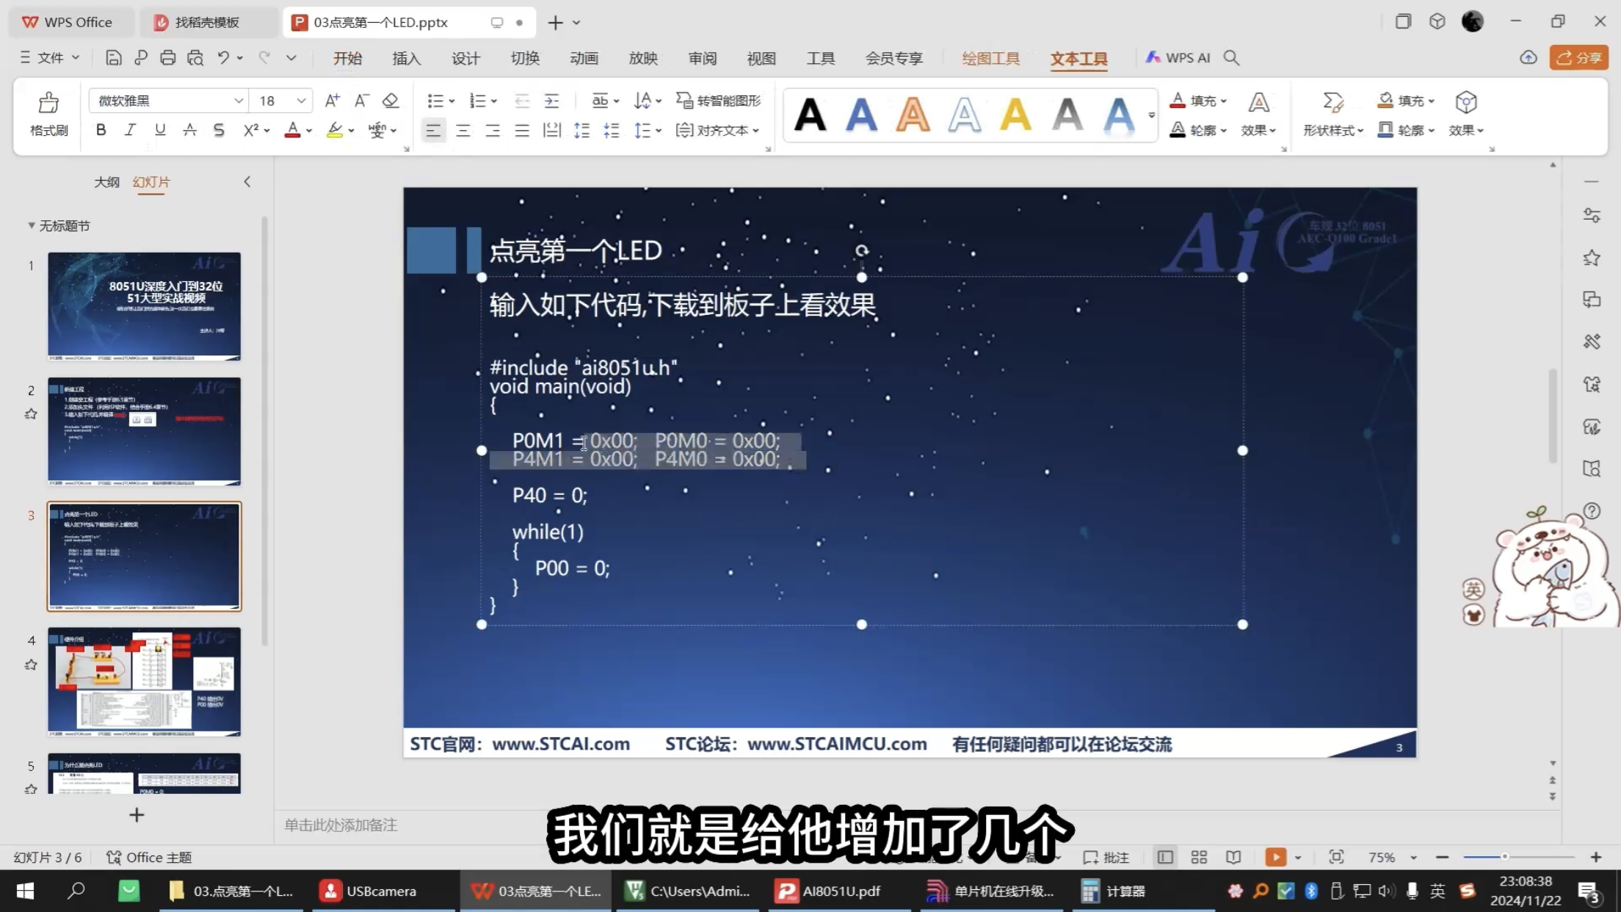
Task: Open 开始 ribbon tab
Action: pyautogui.click(x=347, y=58)
